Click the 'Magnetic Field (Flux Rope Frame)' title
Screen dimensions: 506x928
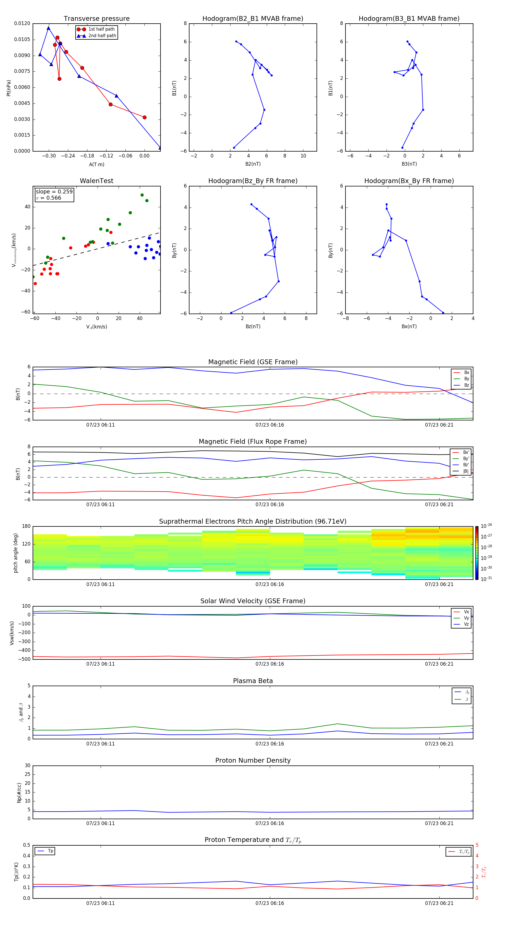click(253, 442)
